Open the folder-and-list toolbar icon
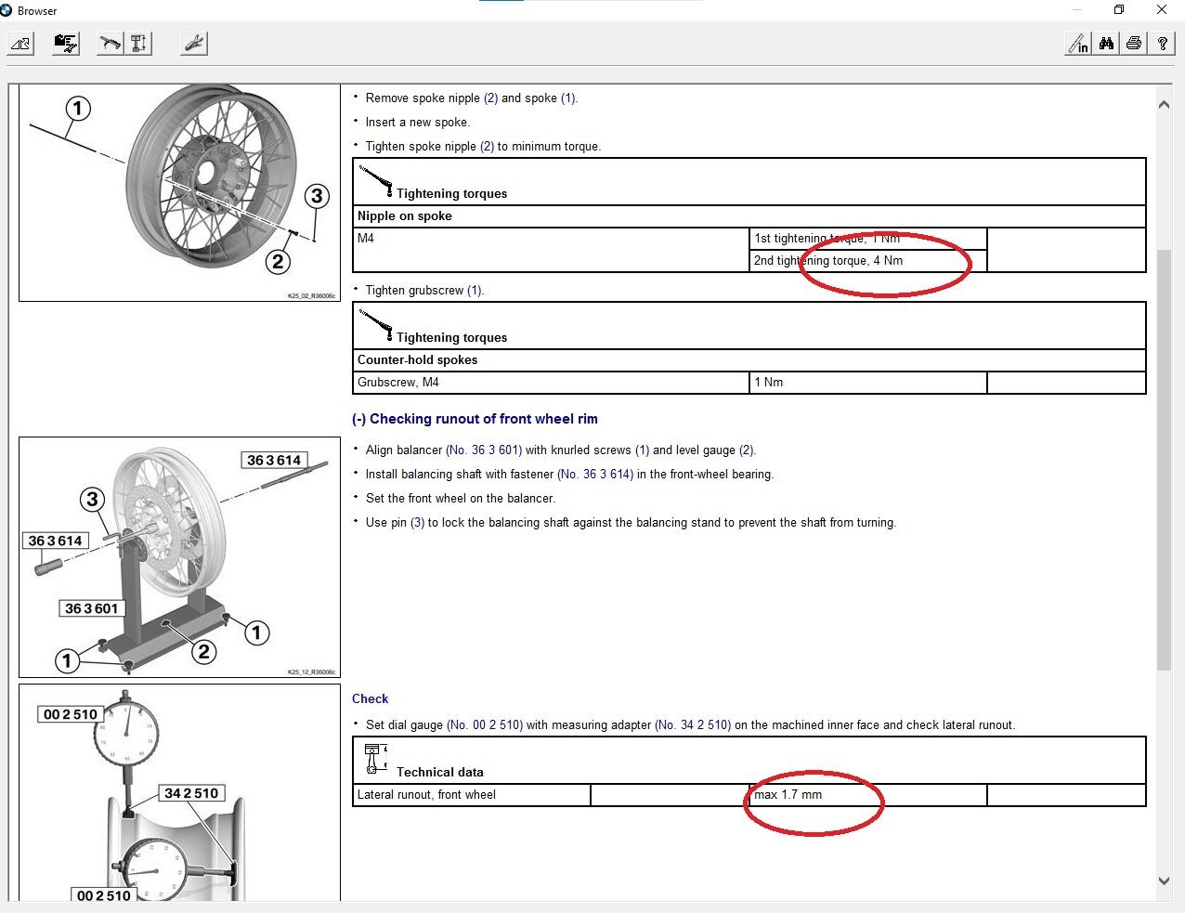Screen dimensions: 1185x913 pos(66,44)
